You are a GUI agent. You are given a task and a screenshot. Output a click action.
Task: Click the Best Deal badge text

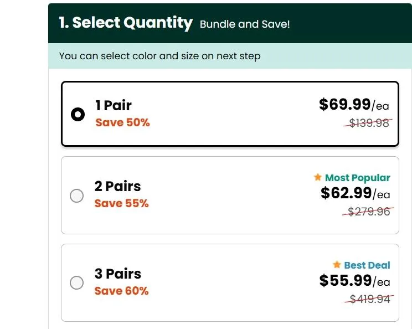point(367,265)
